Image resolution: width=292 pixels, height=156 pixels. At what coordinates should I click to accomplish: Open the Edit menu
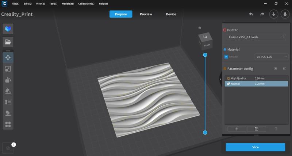[28, 4]
